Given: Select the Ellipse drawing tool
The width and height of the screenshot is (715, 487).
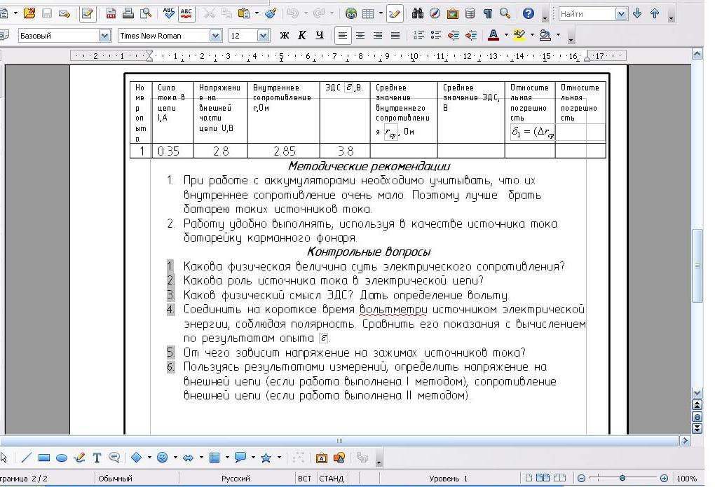Looking at the screenshot, I should click(x=62, y=458).
